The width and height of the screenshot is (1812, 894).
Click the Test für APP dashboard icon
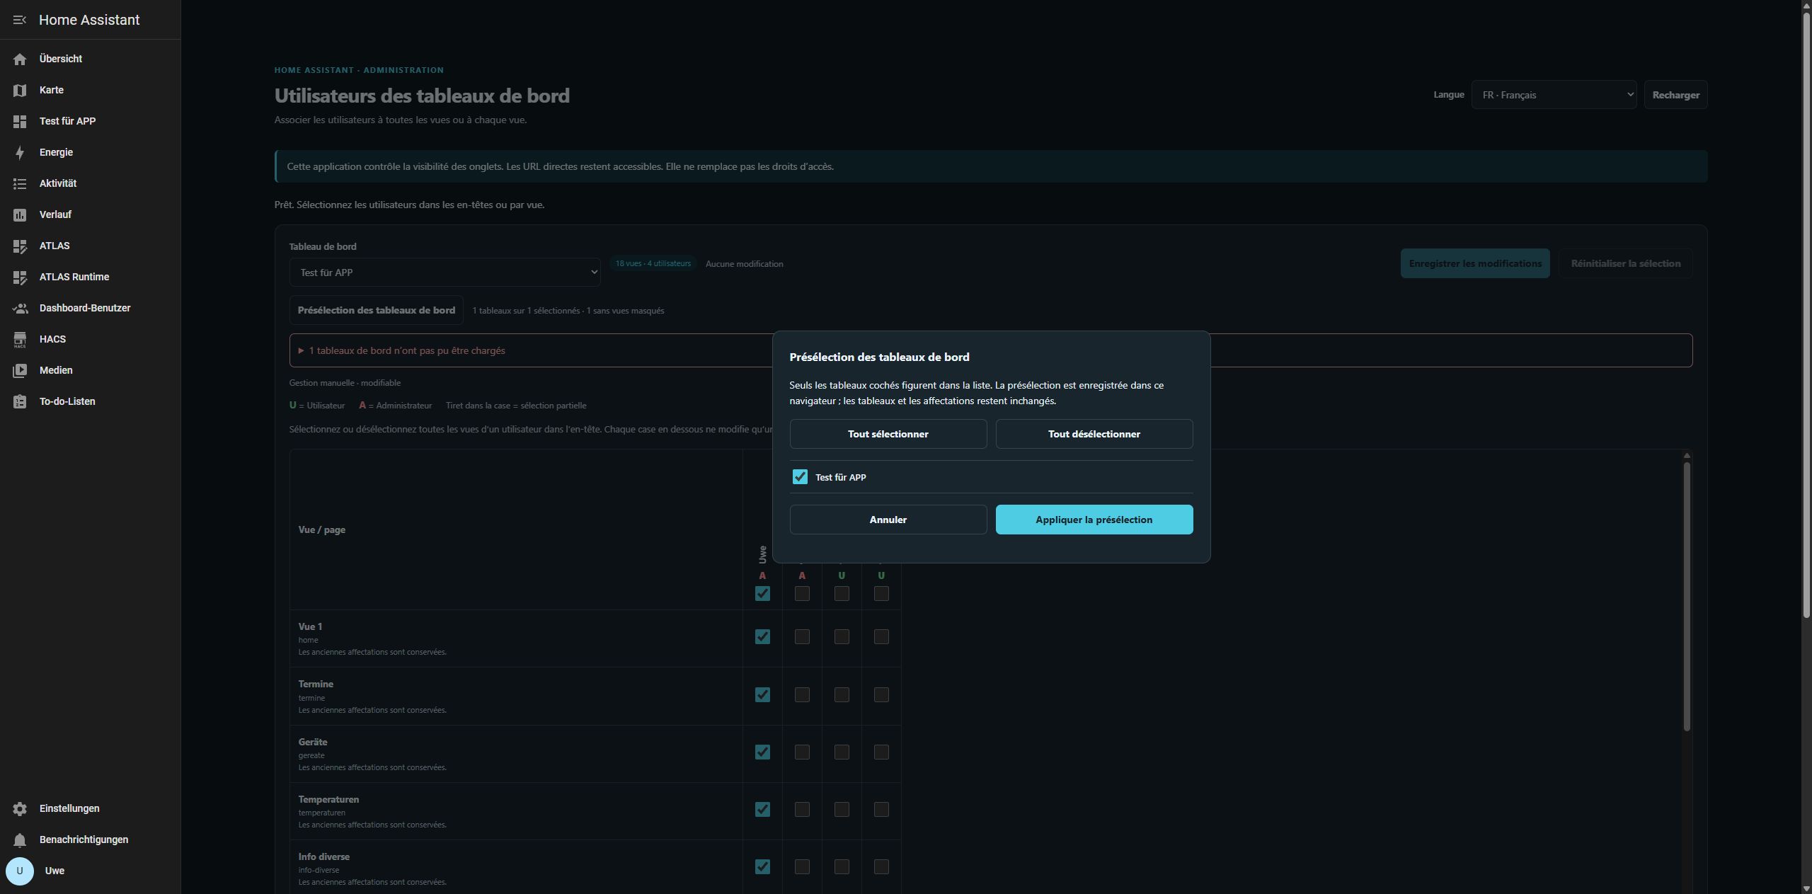pos(20,121)
